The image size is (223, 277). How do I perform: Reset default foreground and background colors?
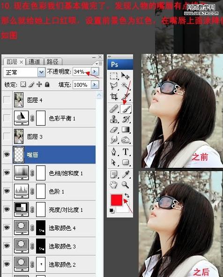pyautogui.click(x=111, y=210)
